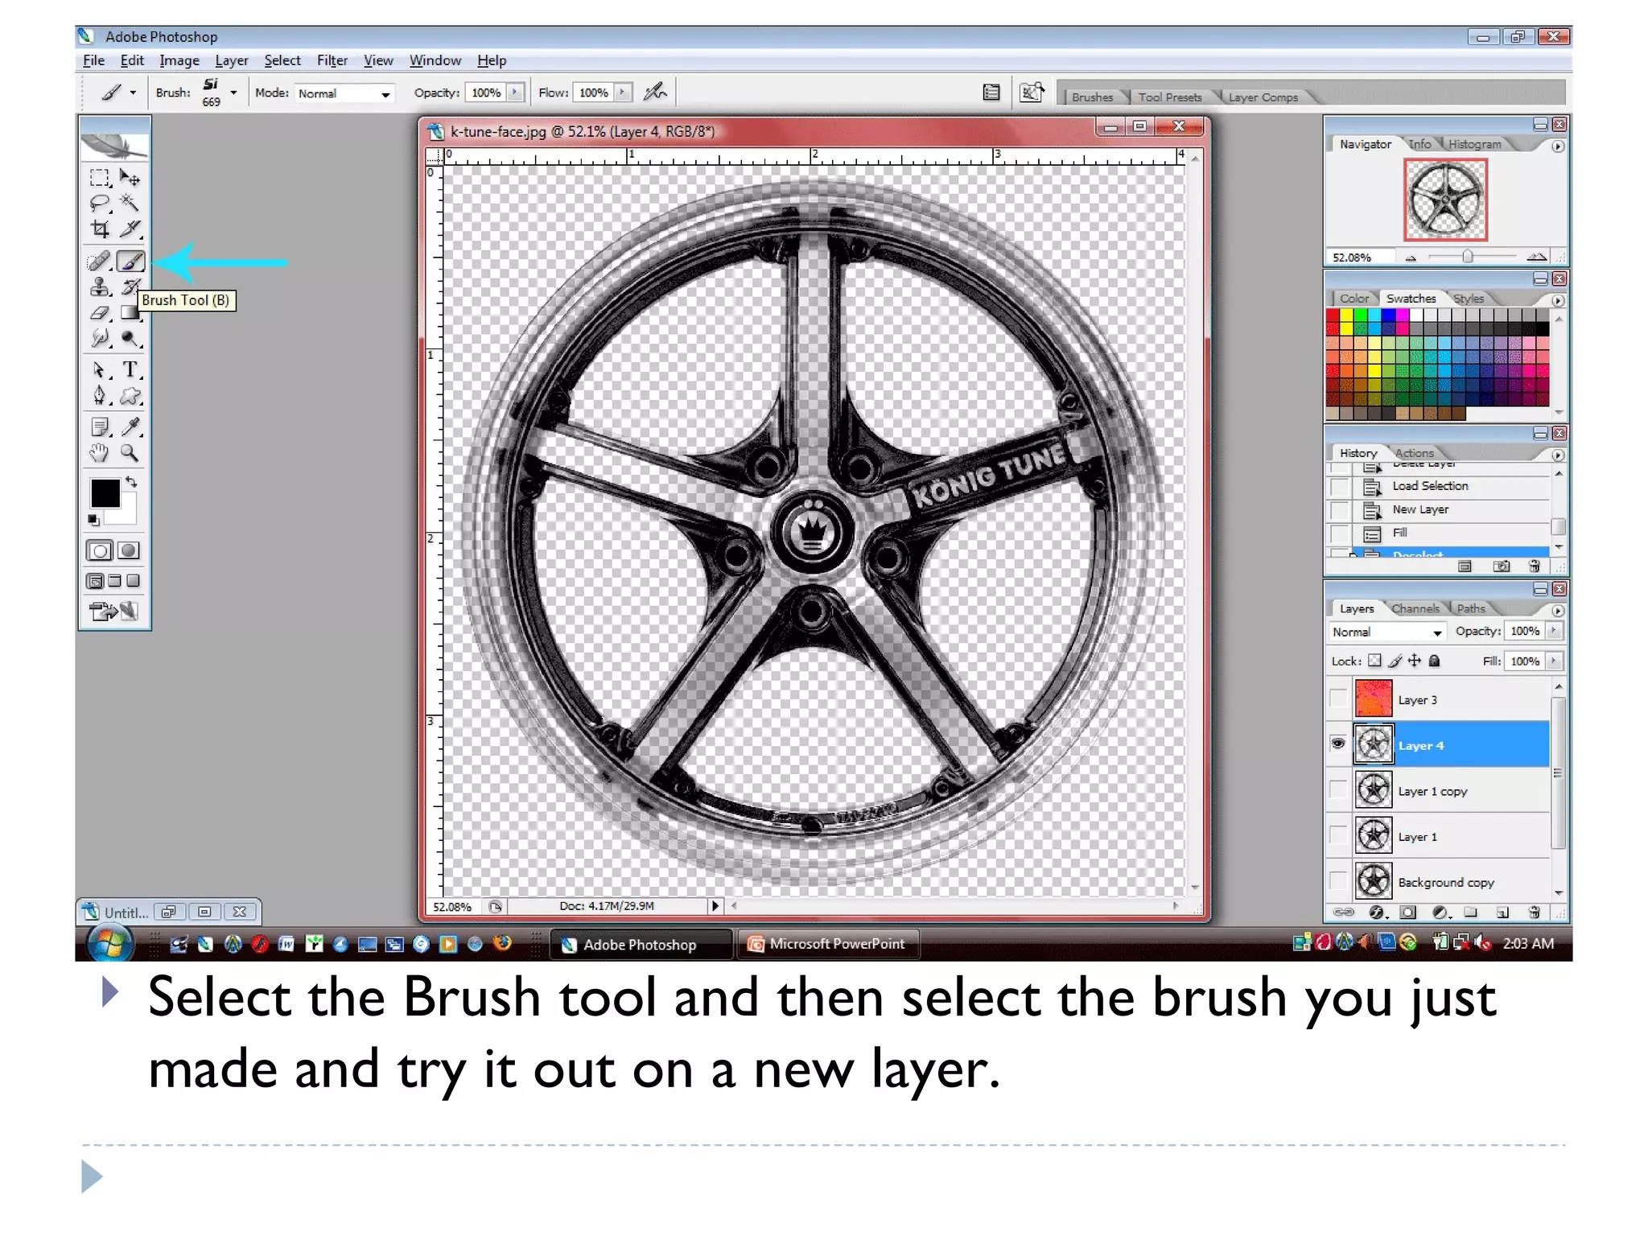The image size is (1648, 1236).
Task: Pick the Magic Wand tool
Action: pyautogui.click(x=130, y=203)
